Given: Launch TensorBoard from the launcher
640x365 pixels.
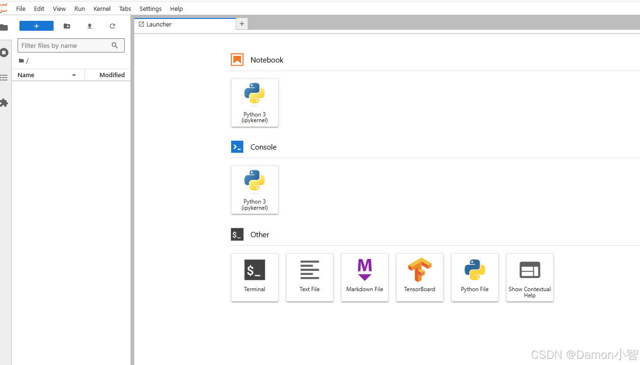Looking at the screenshot, I should (420, 277).
